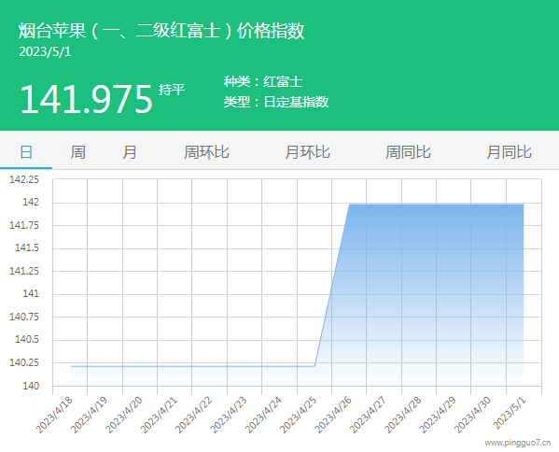Viewport: 559px width, 452px height.
Task: Click the 142 y-axis value label
Action: pyautogui.click(x=31, y=203)
